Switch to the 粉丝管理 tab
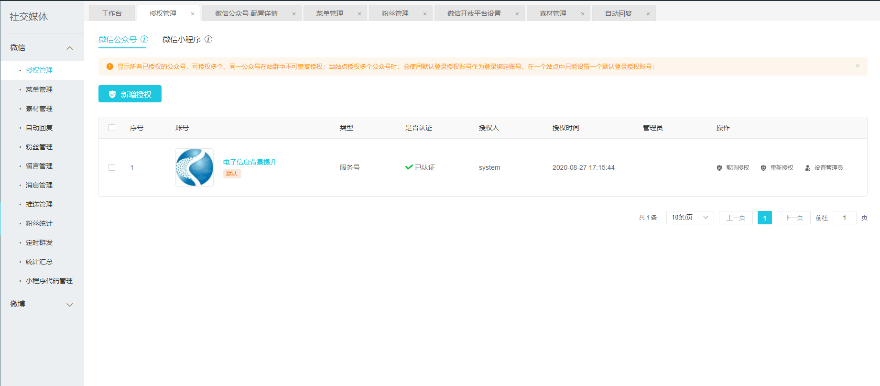Viewport: 880px width, 386px height. (395, 13)
